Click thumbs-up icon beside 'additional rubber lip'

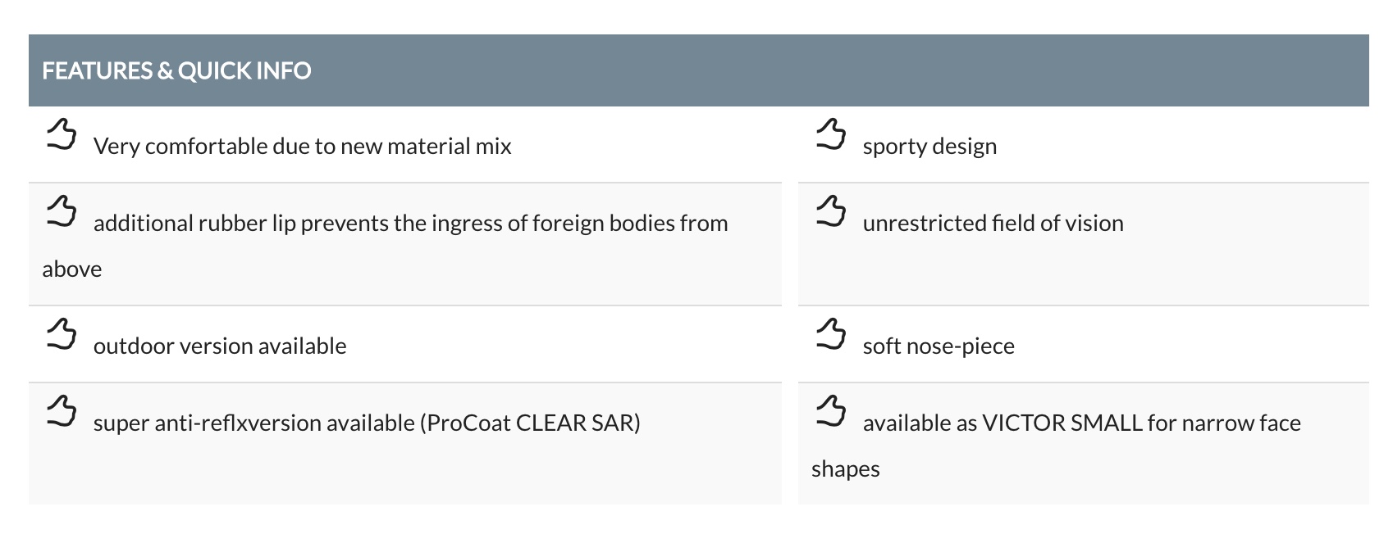(x=62, y=211)
